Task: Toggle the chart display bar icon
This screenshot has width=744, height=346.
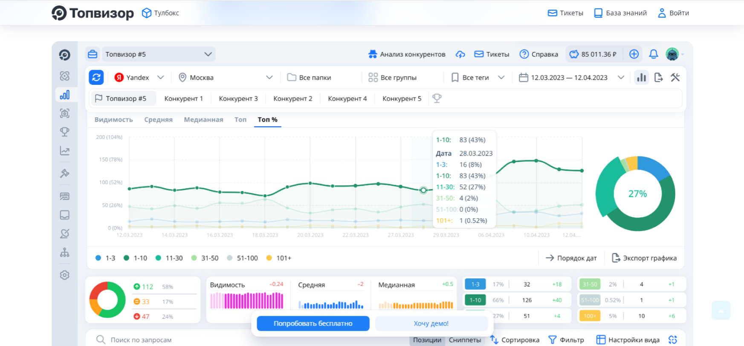Action: pyautogui.click(x=642, y=78)
